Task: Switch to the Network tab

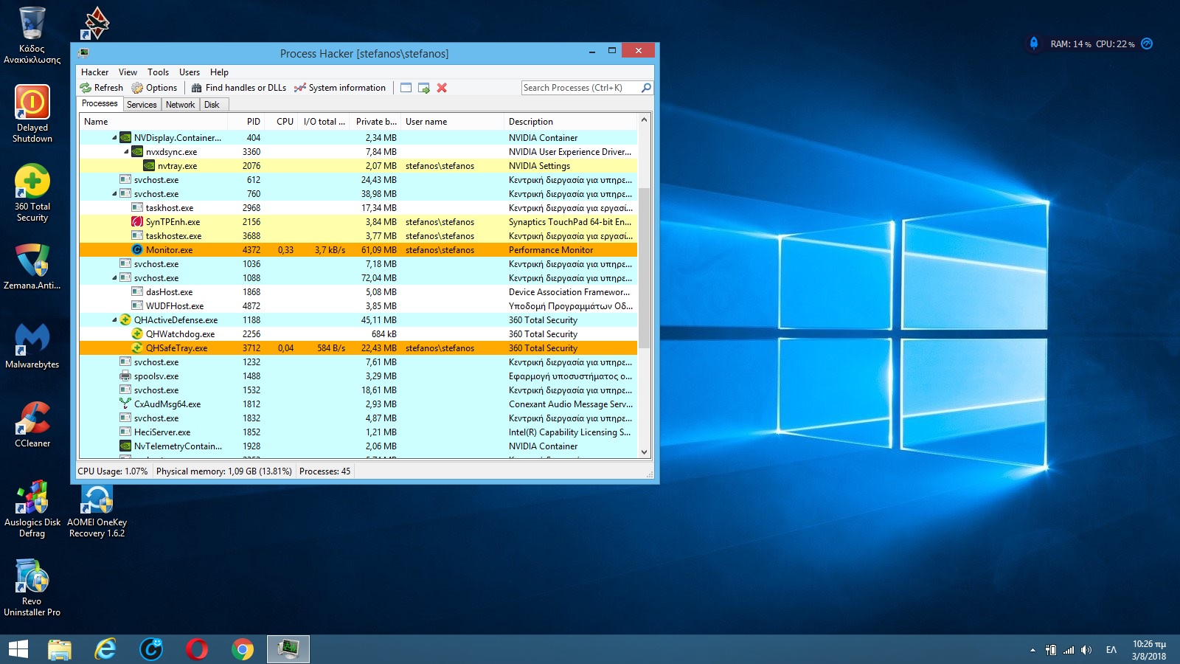Action: [x=180, y=105]
